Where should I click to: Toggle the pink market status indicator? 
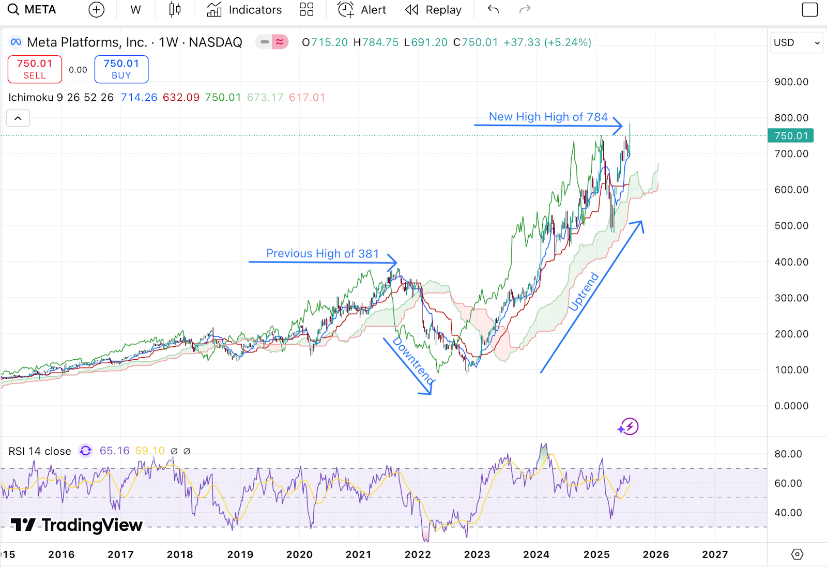tap(280, 42)
